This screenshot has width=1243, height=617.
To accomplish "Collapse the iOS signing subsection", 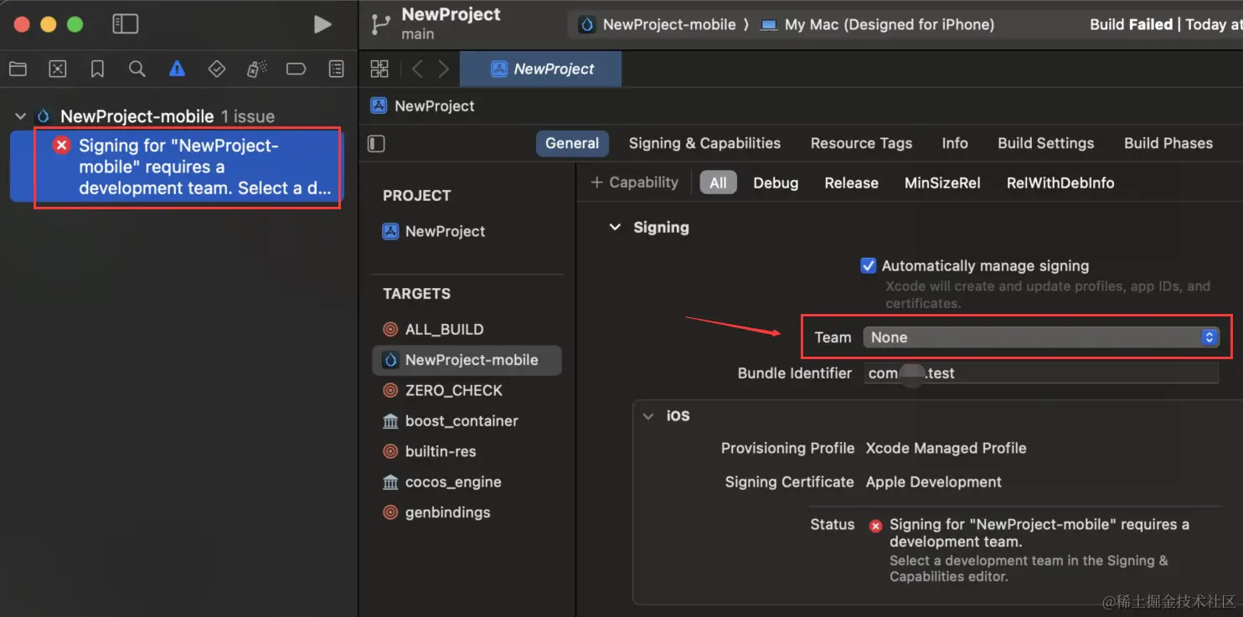I will click(x=648, y=416).
